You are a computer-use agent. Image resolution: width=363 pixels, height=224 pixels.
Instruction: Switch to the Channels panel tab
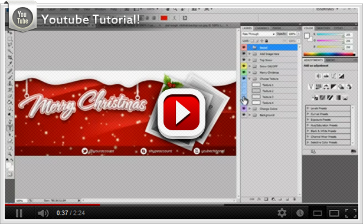click(262, 28)
